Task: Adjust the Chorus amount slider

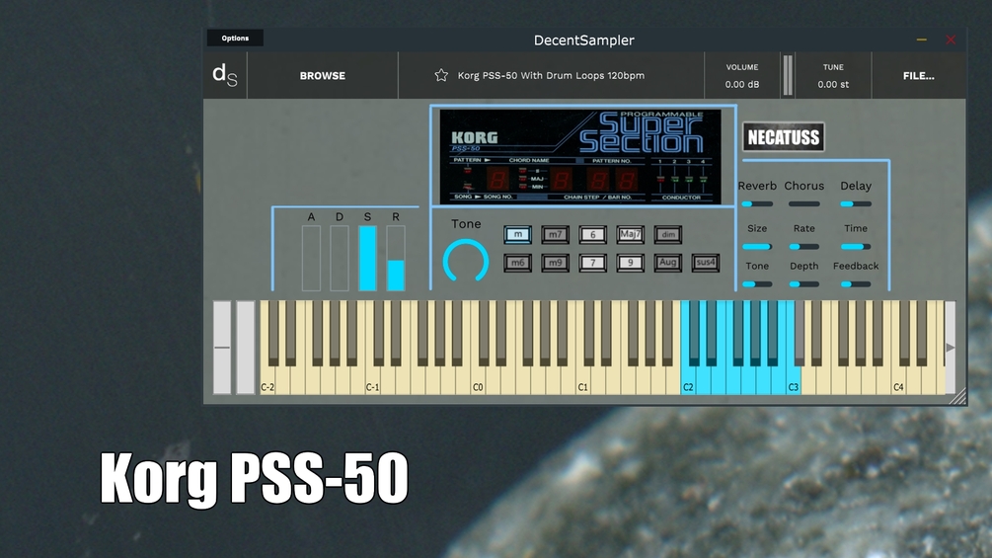Action: pos(804,203)
